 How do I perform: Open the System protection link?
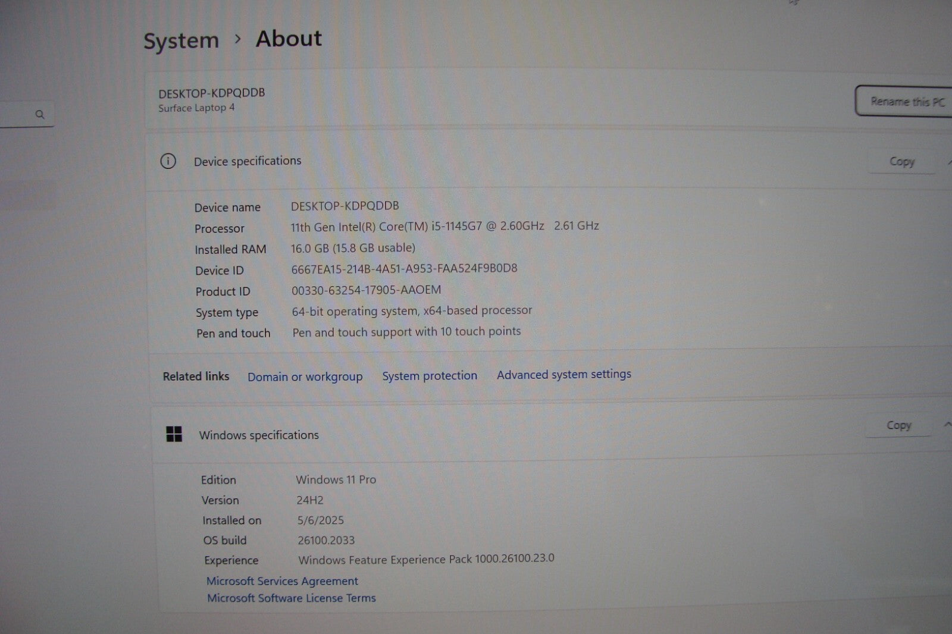pos(429,376)
